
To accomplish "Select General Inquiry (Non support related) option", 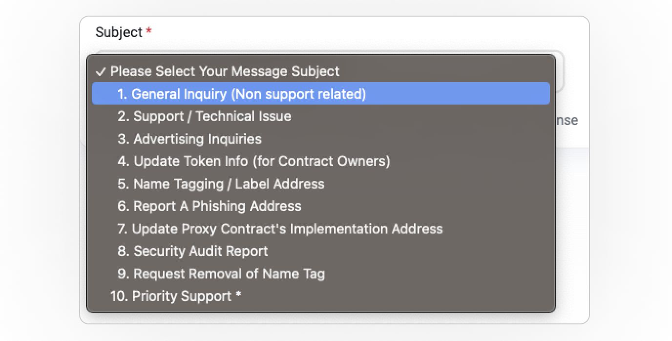I will click(241, 93).
